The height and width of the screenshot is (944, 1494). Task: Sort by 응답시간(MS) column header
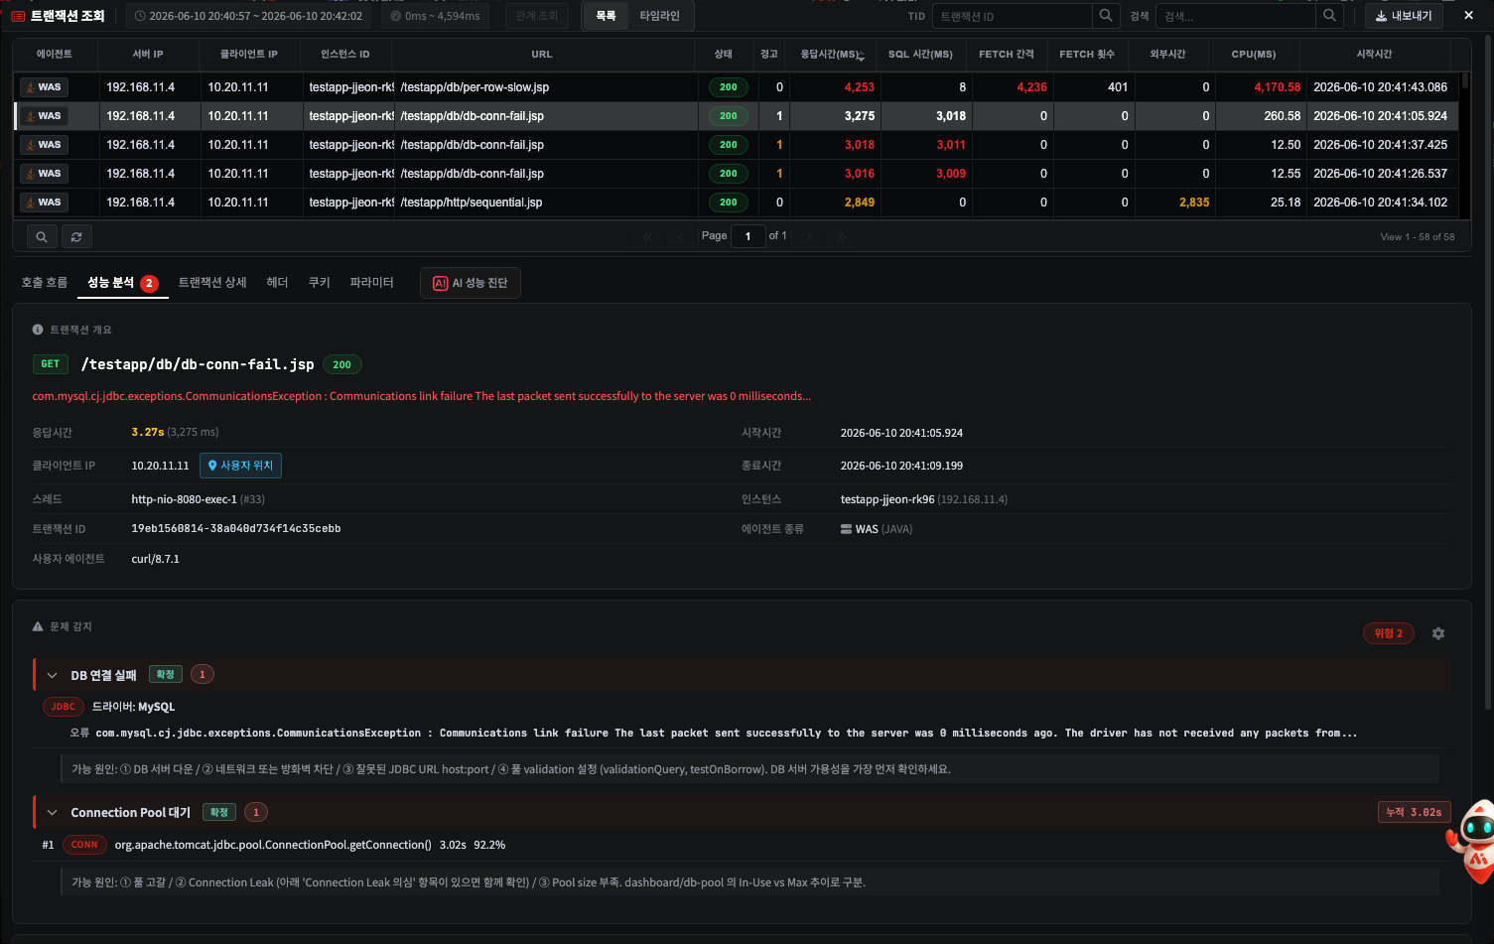tap(832, 55)
